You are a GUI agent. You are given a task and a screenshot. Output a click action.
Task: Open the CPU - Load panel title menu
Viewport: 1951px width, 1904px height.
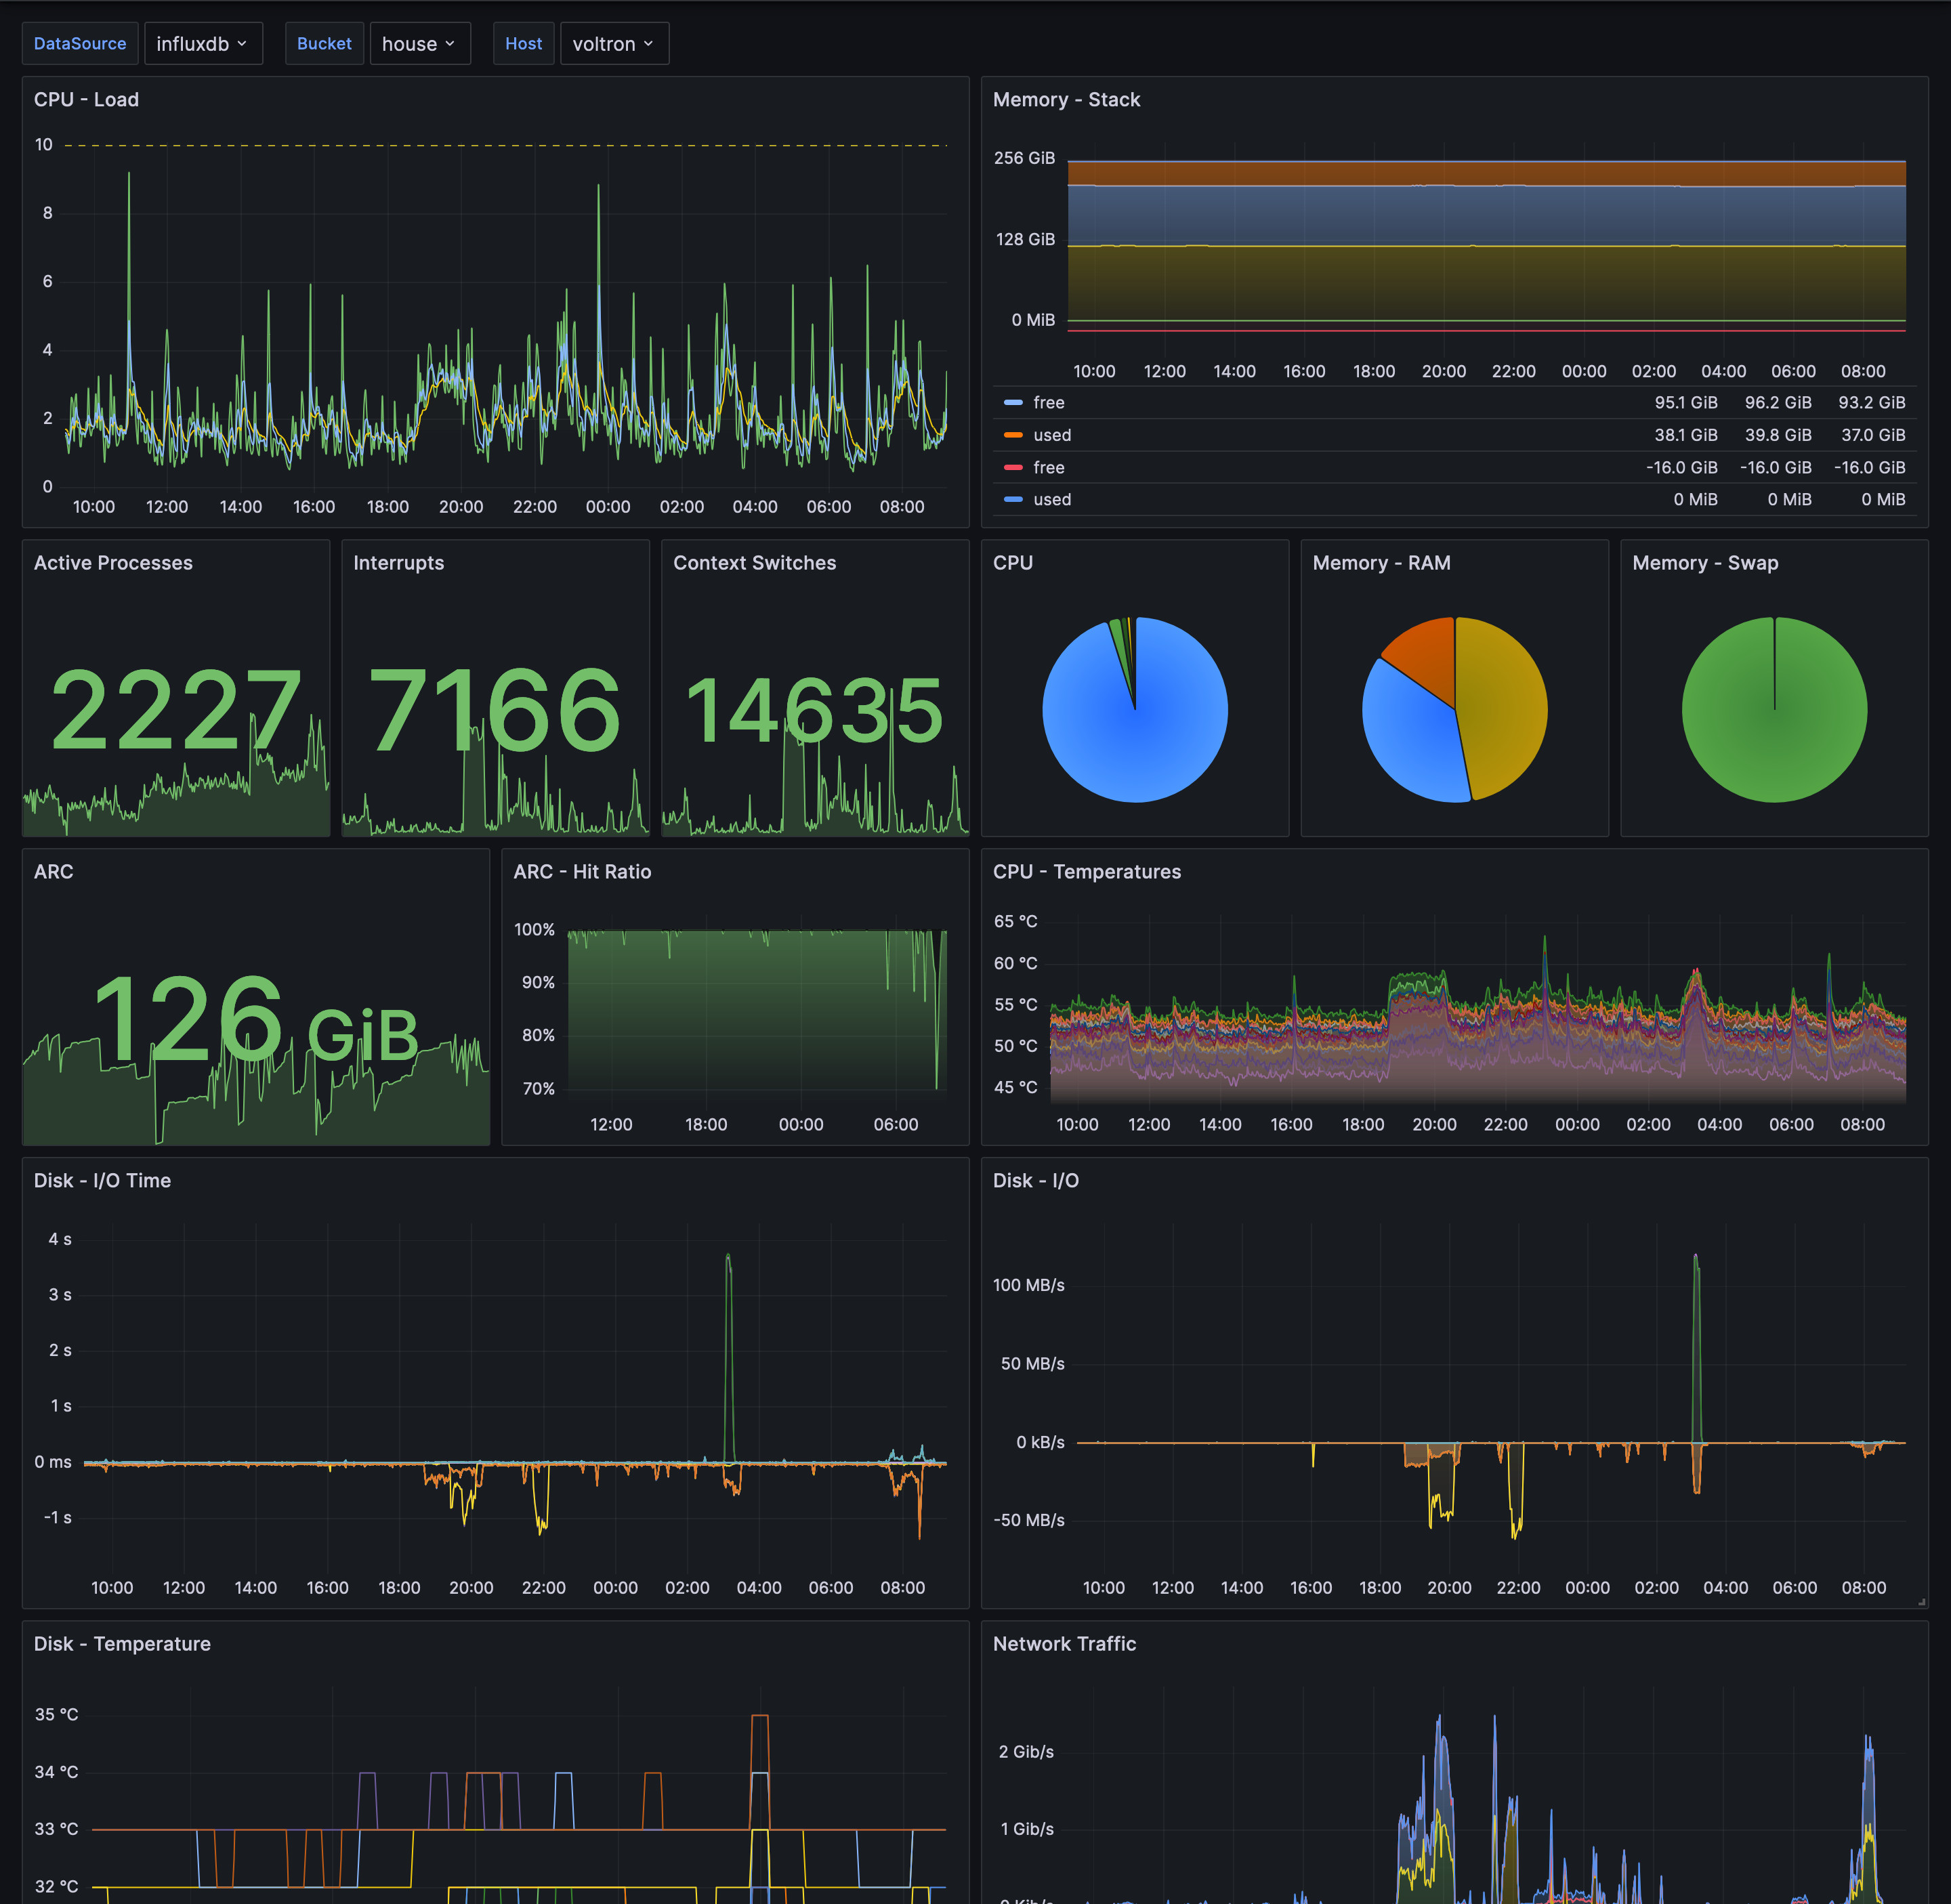point(87,100)
